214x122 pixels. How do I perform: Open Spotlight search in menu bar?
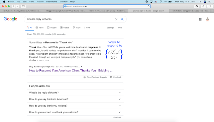pos(200,2)
